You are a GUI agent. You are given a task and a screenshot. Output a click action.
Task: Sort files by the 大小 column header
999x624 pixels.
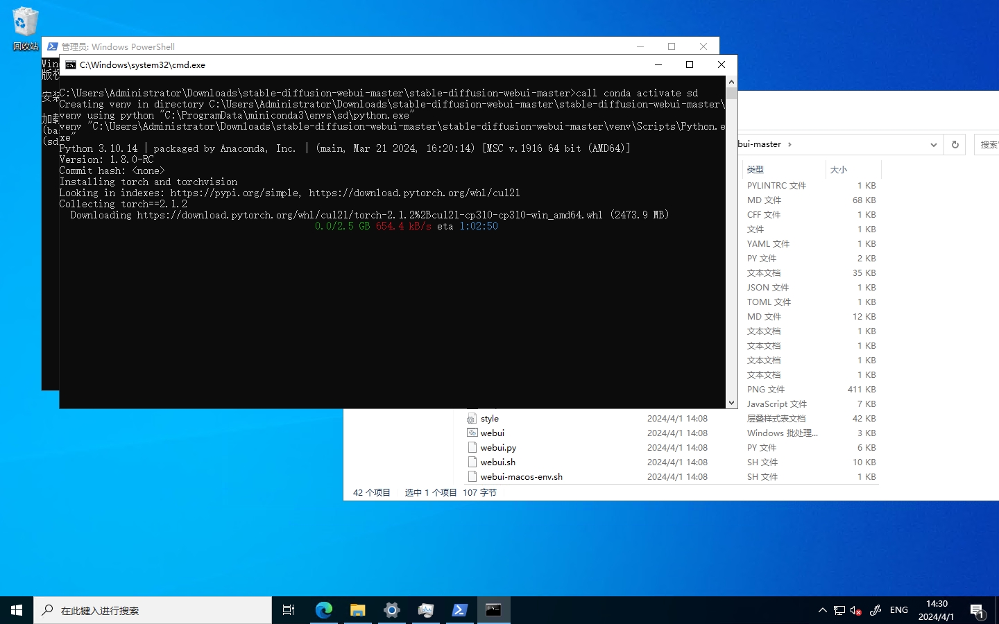839,170
